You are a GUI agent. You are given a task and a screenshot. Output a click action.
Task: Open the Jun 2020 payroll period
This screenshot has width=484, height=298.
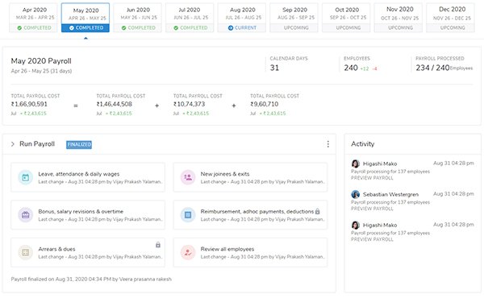coord(138,18)
